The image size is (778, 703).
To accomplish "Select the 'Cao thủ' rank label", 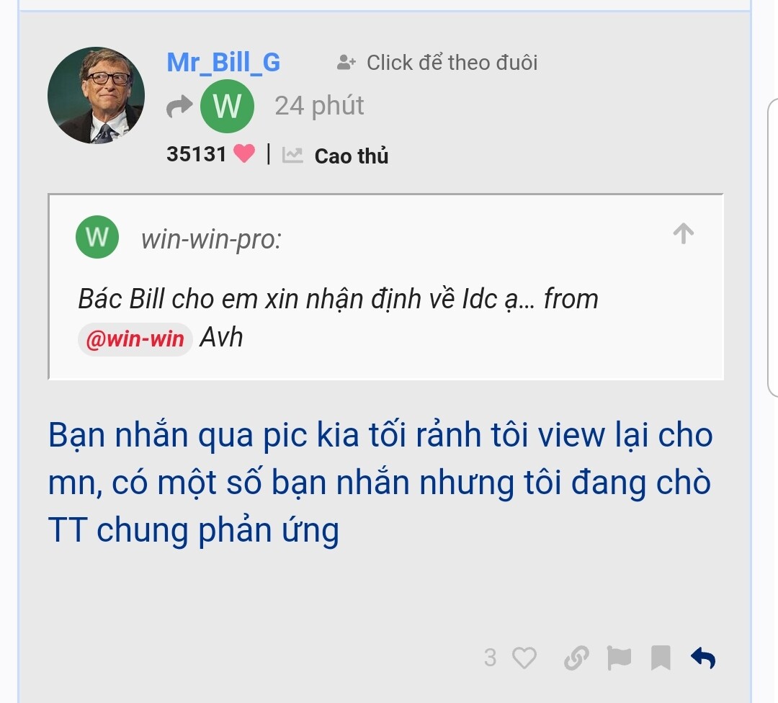I will click(352, 156).
